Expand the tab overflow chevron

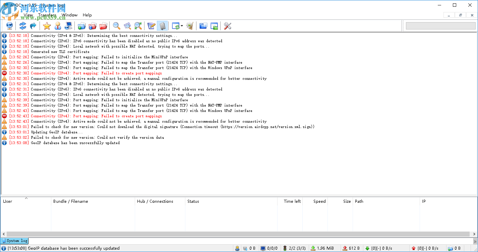(475, 241)
